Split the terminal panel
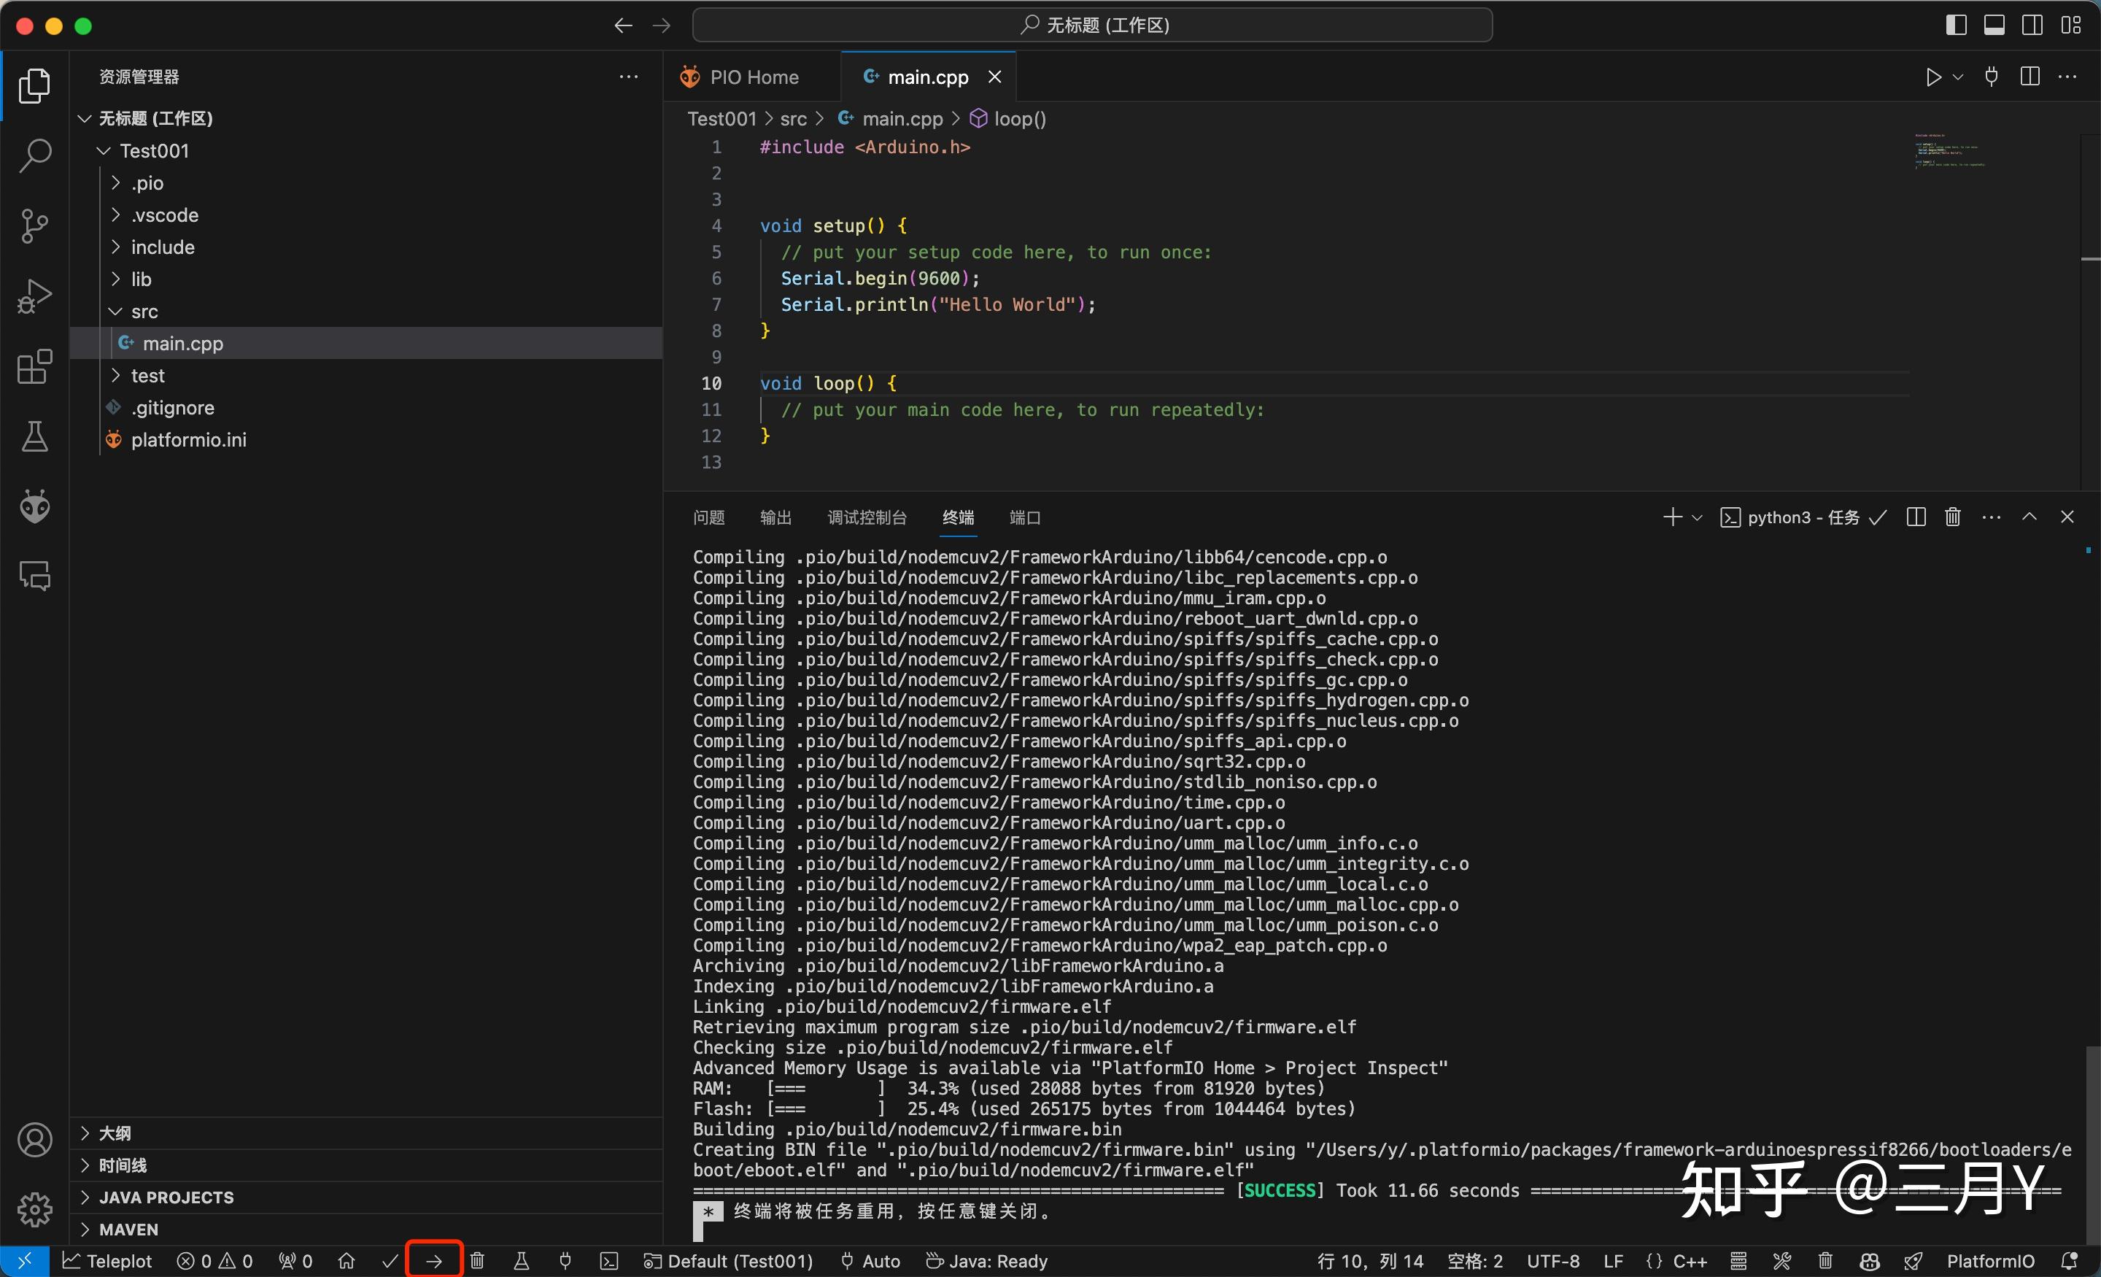 click(x=1916, y=517)
